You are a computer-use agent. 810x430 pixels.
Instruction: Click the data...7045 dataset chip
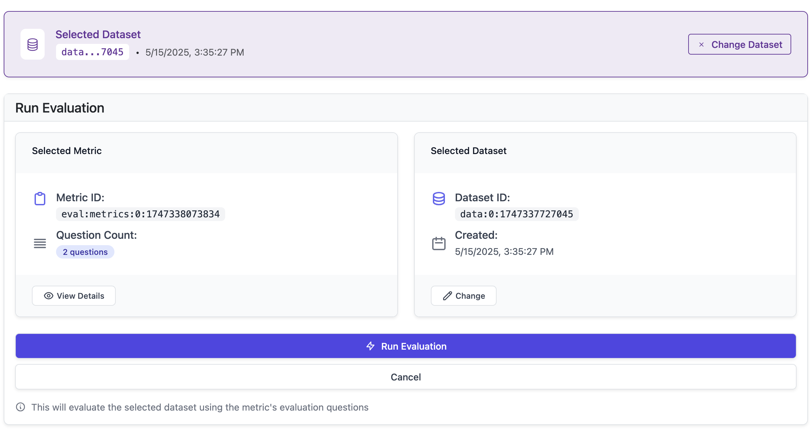pyautogui.click(x=92, y=52)
